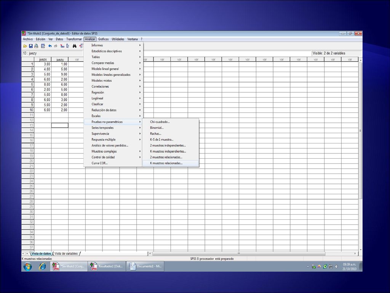
Task: Open the Archivo menu
Action: pyautogui.click(x=28, y=39)
